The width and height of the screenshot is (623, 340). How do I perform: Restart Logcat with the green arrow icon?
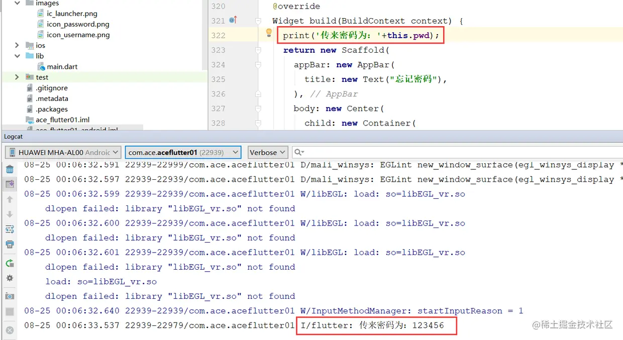10,263
